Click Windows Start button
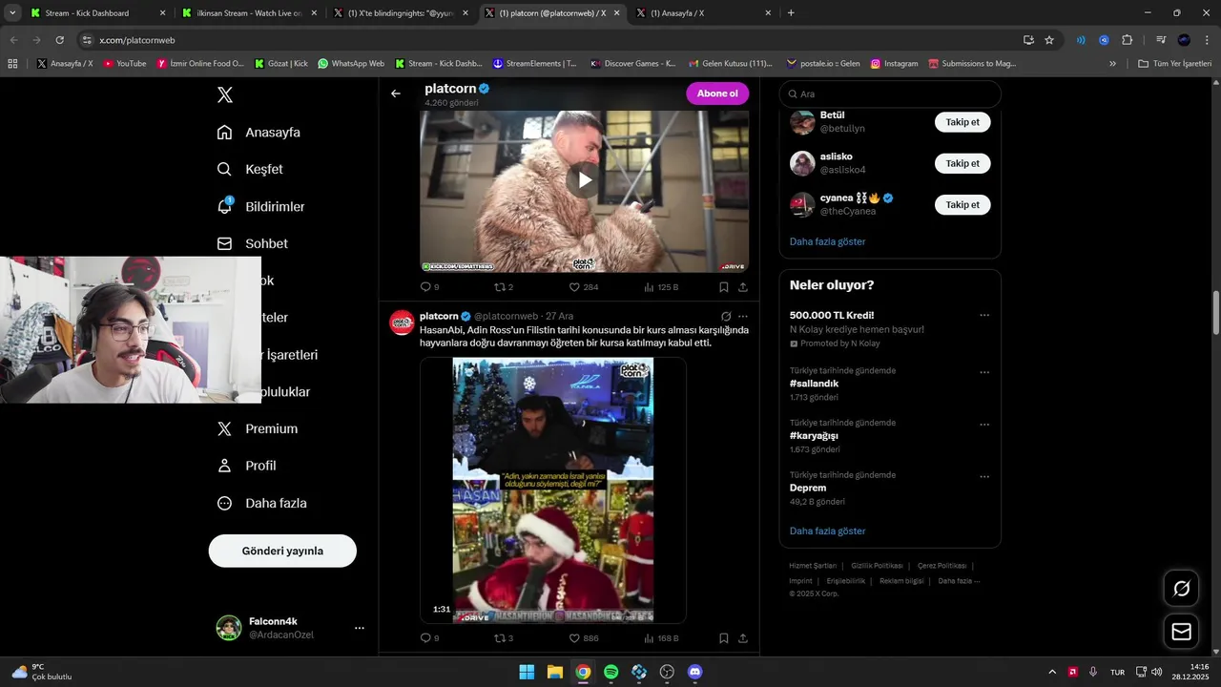This screenshot has width=1221, height=687. coord(527,672)
